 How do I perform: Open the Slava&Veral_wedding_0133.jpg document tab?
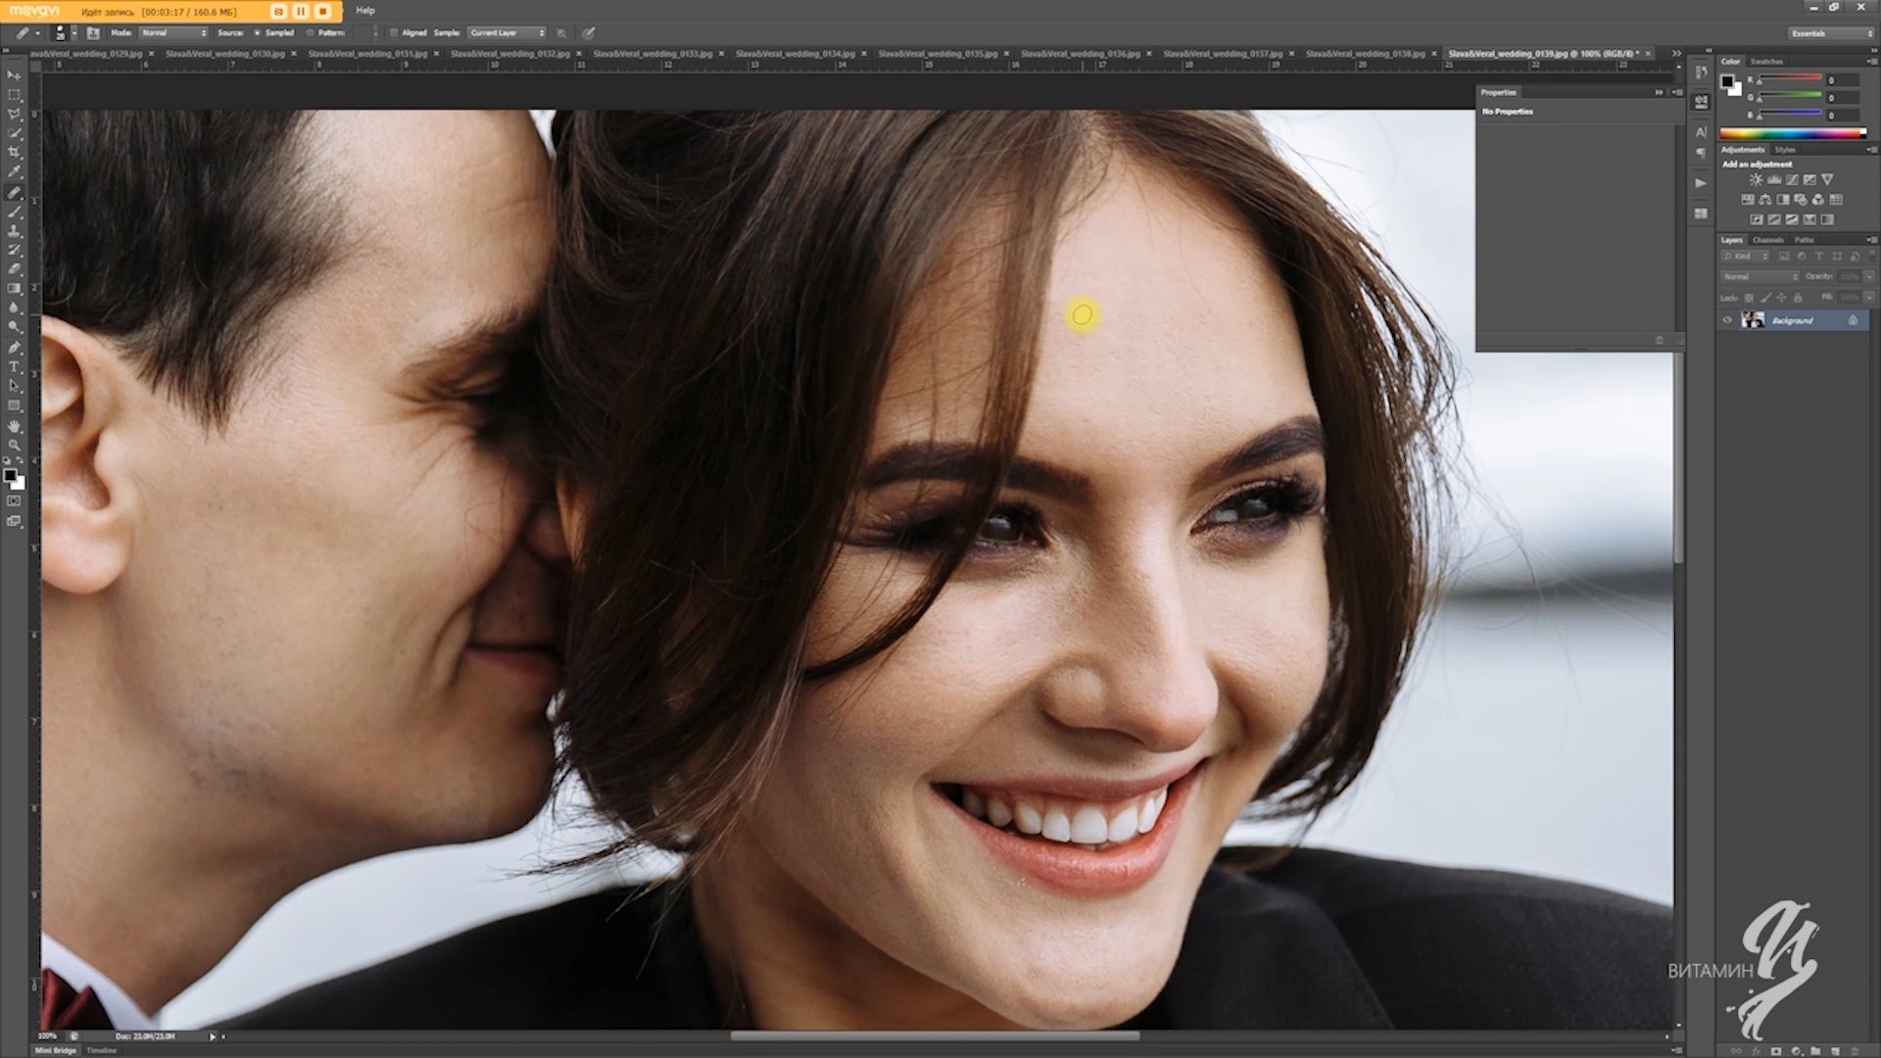pos(651,54)
